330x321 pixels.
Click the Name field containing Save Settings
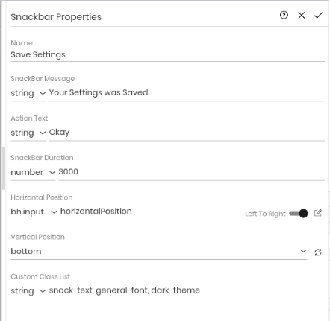coord(167,54)
